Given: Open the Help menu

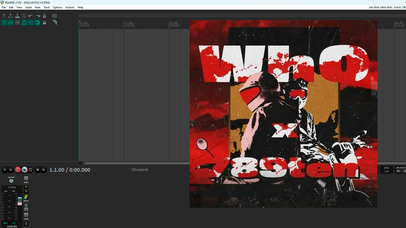Looking at the screenshot, I should [80, 7].
